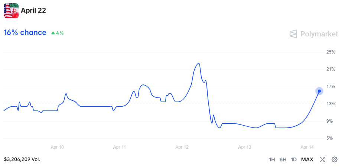Image resolution: width=342 pixels, height=168 pixels.
Task: Click the crossed-arrows swap icon
Action: pyautogui.click(x=323, y=159)
